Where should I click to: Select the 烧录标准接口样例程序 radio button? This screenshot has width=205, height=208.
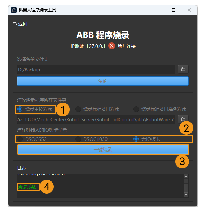pos(160,109)
